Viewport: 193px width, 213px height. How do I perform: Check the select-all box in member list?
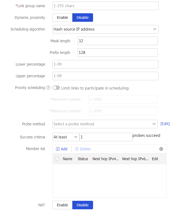point(57,159)
